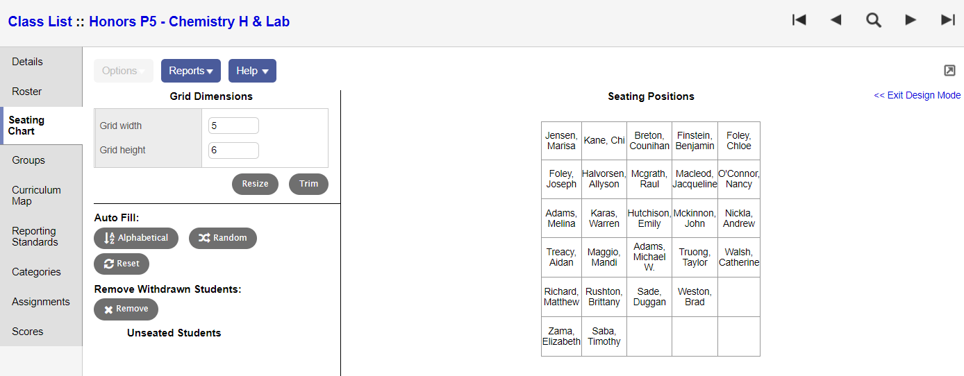Screen dimensions: 964x376
Task: Click the Trim grid button
Action: (308, 184)
